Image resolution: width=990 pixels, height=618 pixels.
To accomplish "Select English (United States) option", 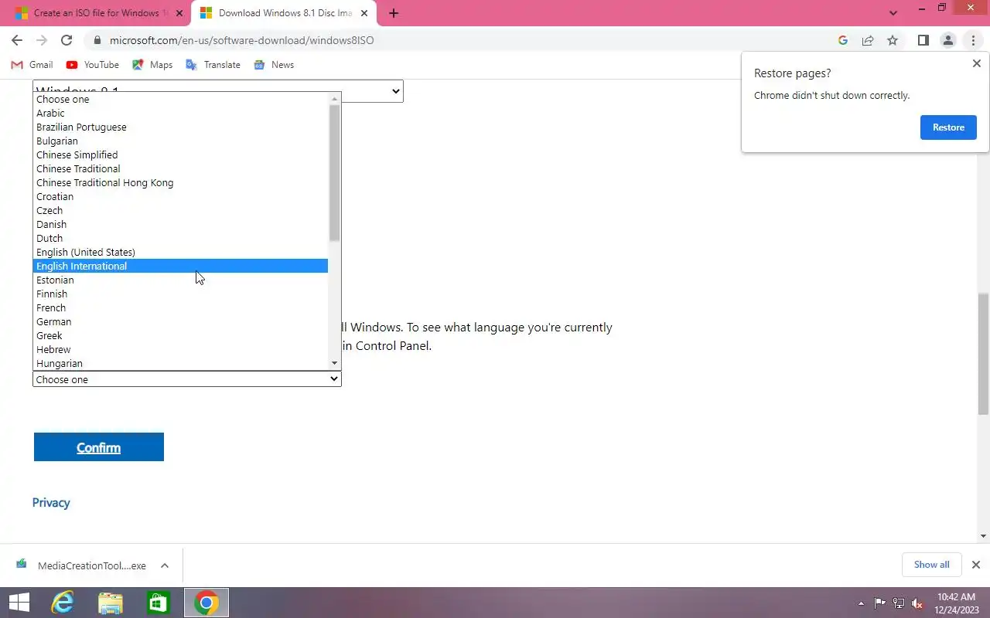I will (181, 252).
